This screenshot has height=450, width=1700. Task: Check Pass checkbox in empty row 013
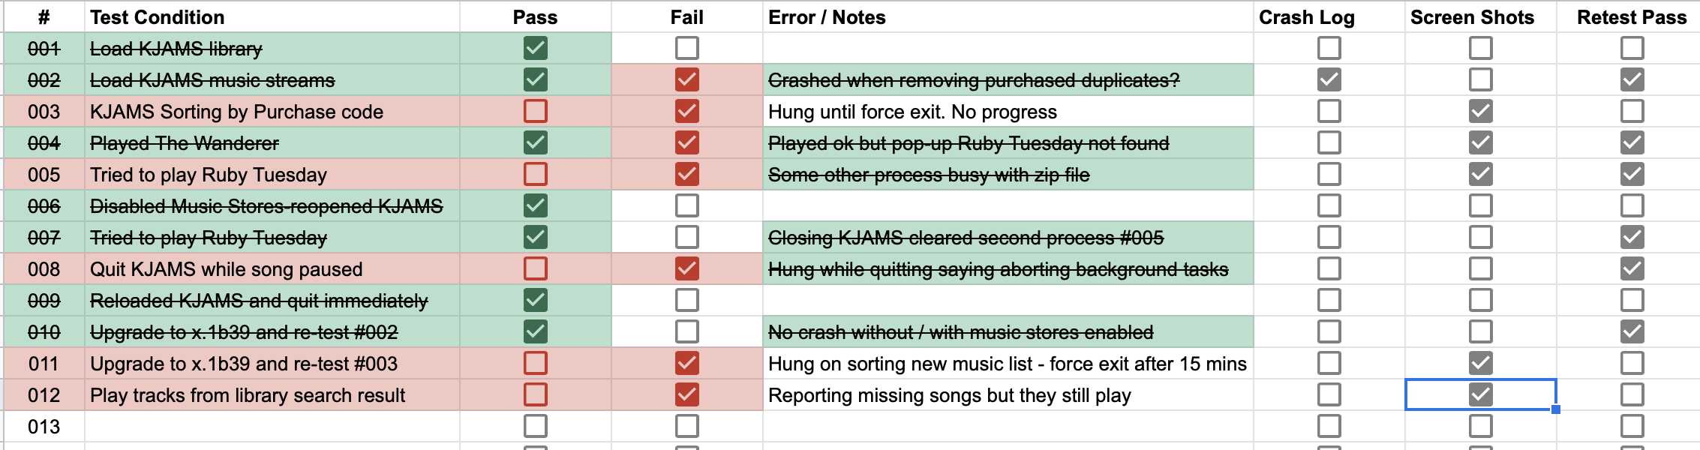pyautogui.click(x=535, y=427)
